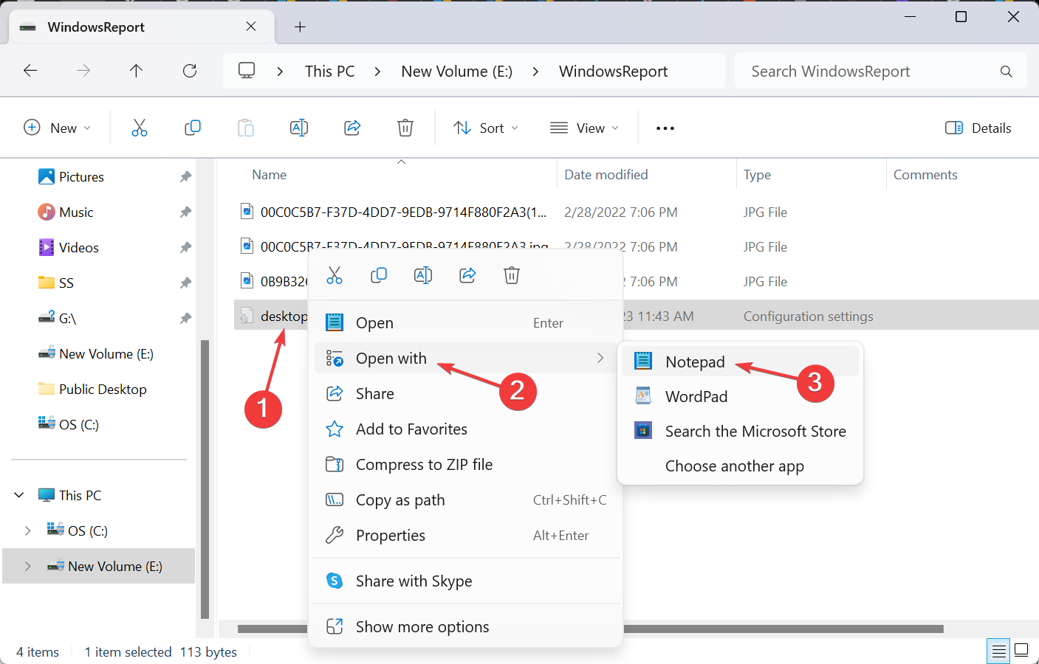The image size is (1039, 664).
Task: Toggle the Details pane
Action: click(978, 128)
